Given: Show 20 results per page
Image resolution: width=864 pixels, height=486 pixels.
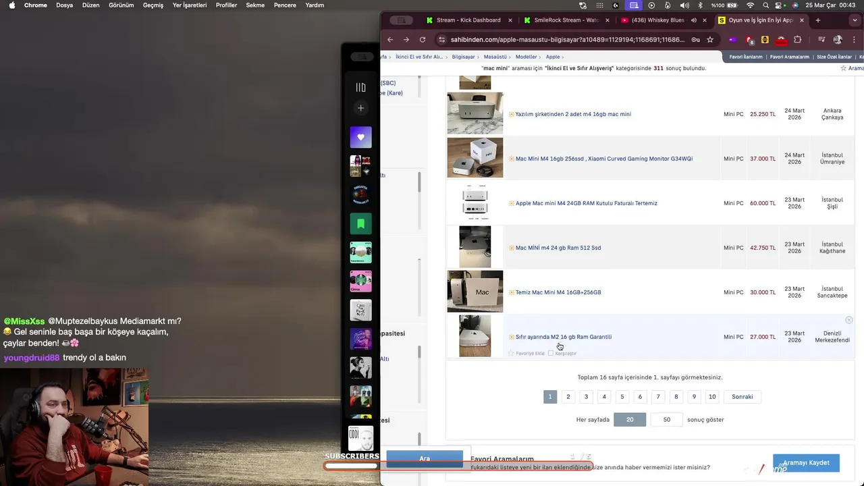Looking at the screenshot, I should pyautogui.click(x=630, y=419).
